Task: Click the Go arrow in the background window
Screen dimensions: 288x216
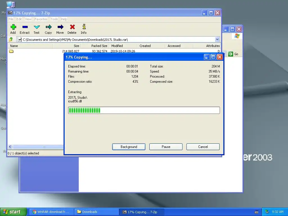Action: (x=231, y=54)
